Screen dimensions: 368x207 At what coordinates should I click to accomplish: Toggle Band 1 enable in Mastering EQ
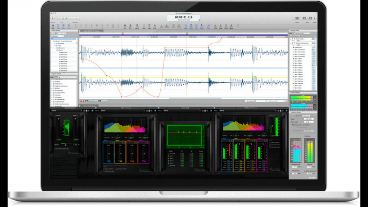(x=169, y=156)
